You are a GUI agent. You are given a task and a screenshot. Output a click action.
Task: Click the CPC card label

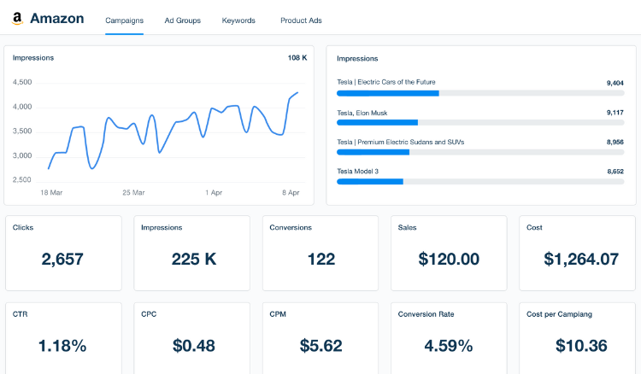[149, 314]
